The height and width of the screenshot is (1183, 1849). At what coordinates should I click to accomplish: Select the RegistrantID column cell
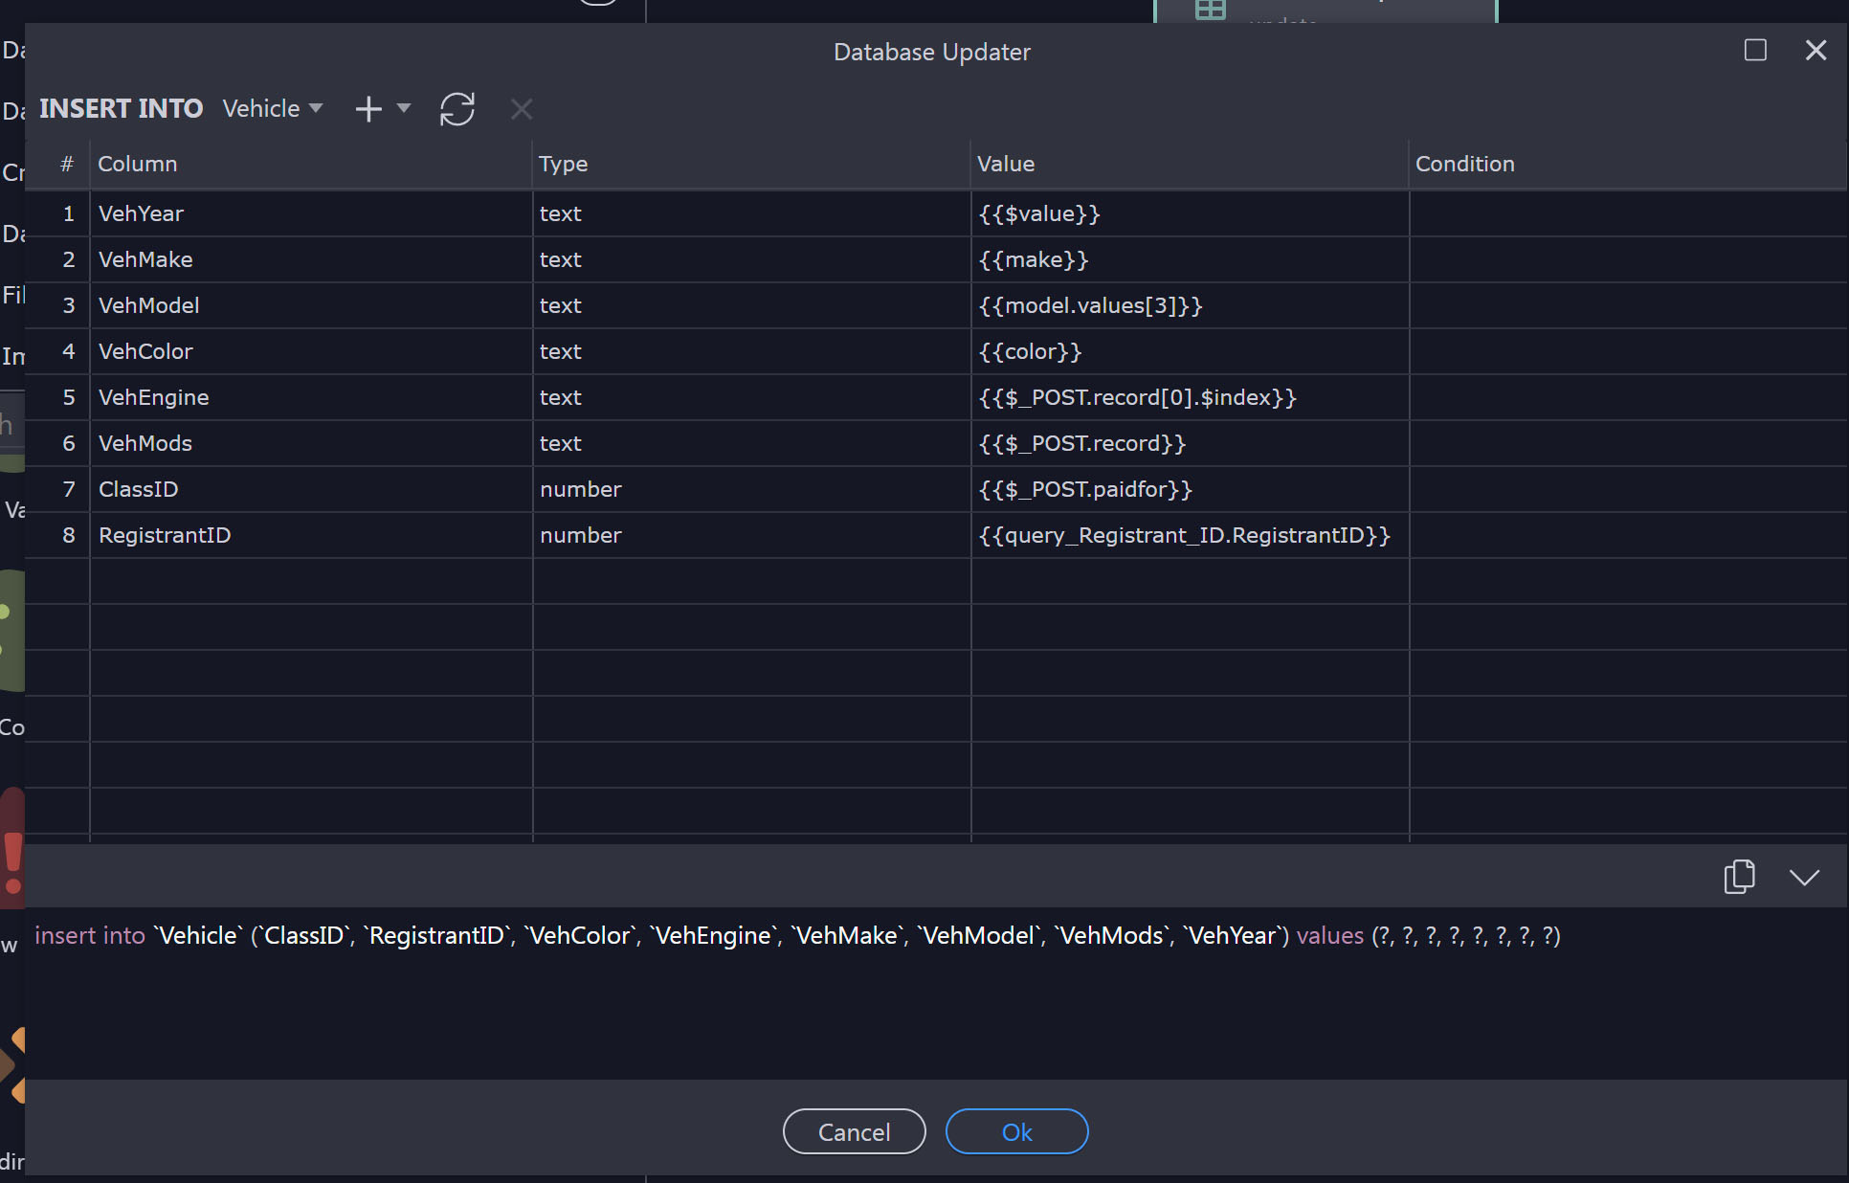[311, 535]
